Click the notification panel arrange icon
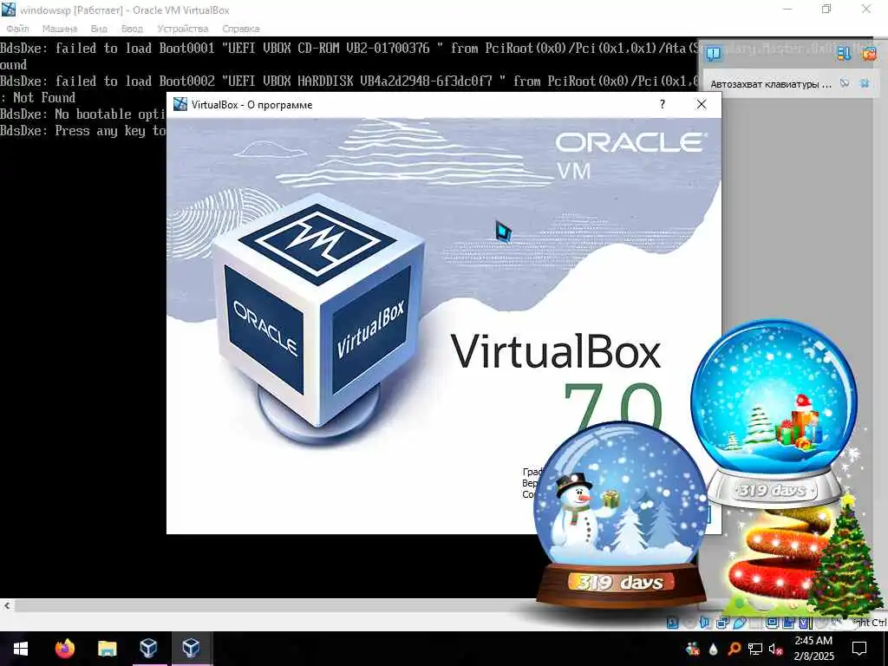This screenshot has height=666, width=888. pyautogui.click(x=844, y=53)
